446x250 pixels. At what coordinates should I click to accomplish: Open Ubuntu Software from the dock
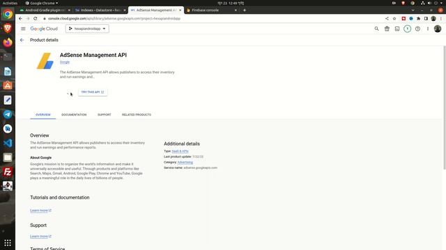tap(8, 85)
